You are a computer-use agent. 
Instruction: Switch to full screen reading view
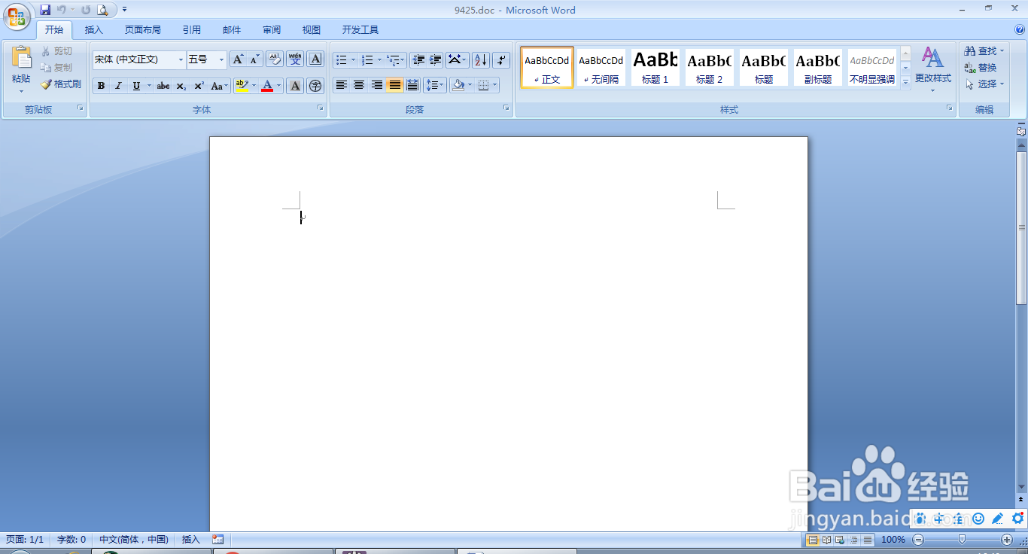pyautogui.click(x=826, y=540)
